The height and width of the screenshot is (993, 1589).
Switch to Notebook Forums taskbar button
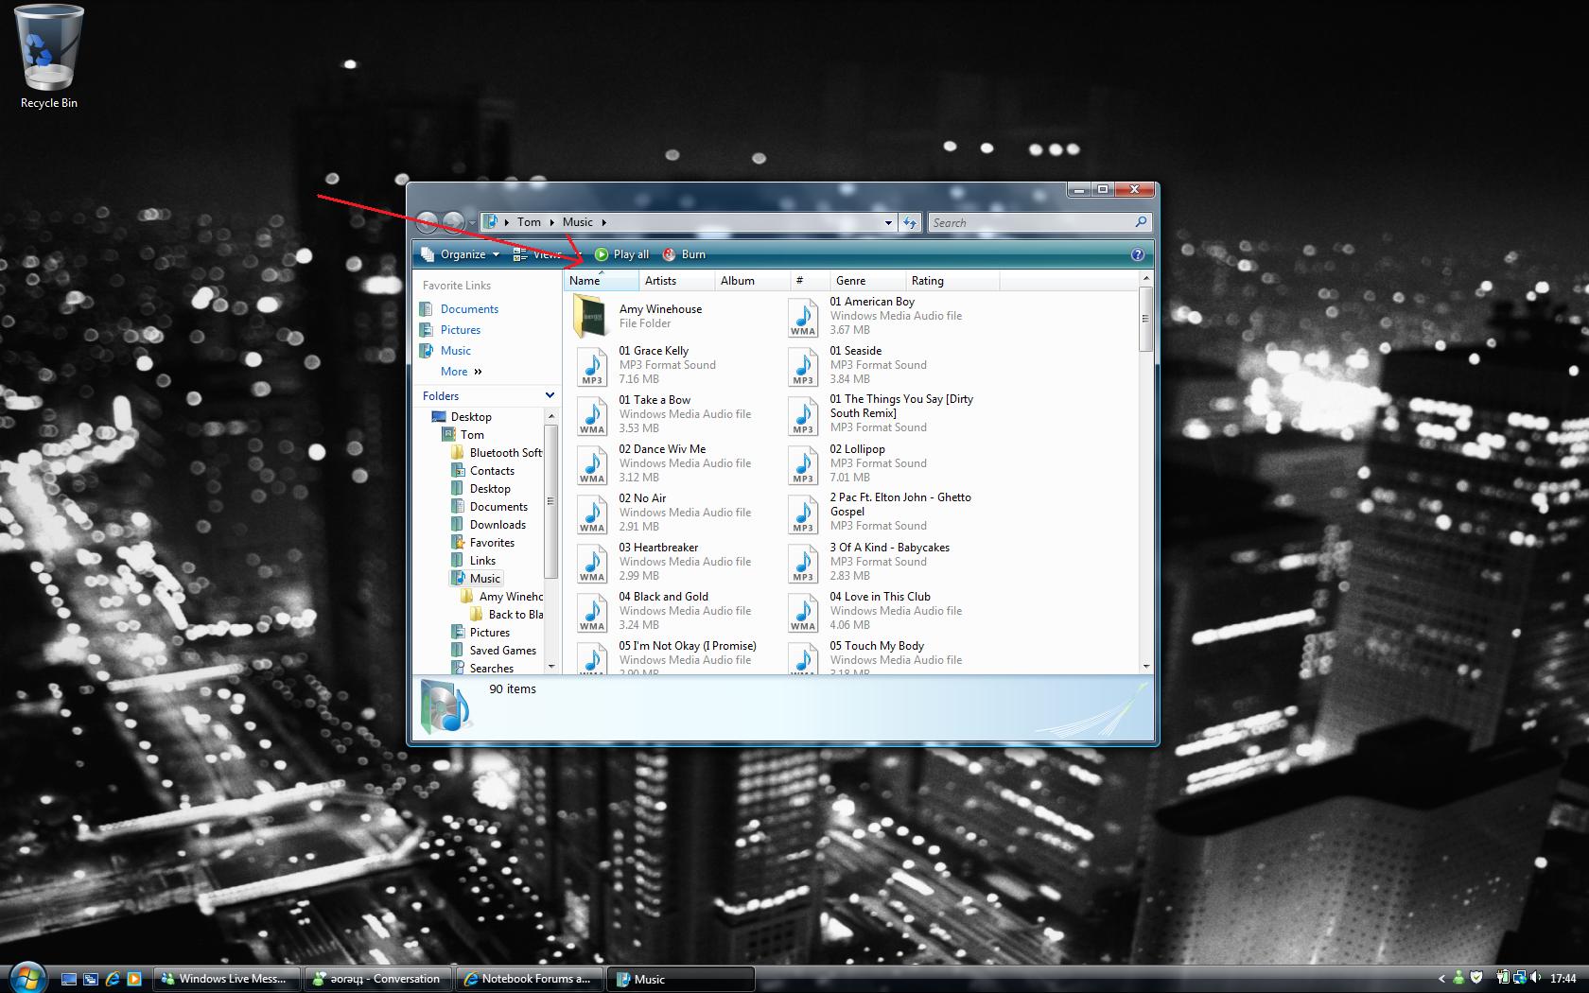[529, 979]
